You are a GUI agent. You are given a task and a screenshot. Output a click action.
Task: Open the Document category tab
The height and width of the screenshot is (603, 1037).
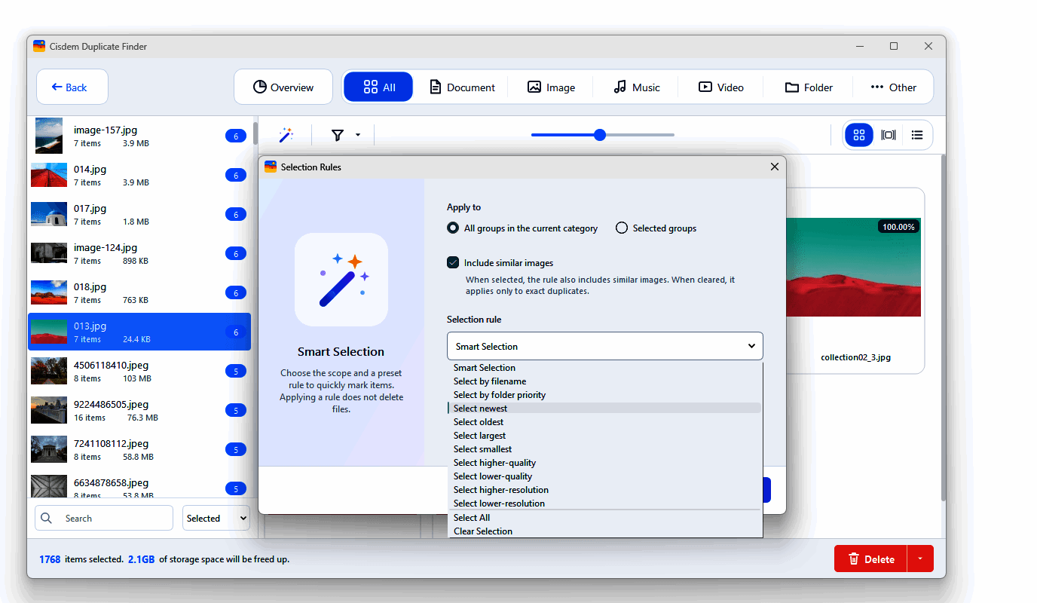coord(462,87)
